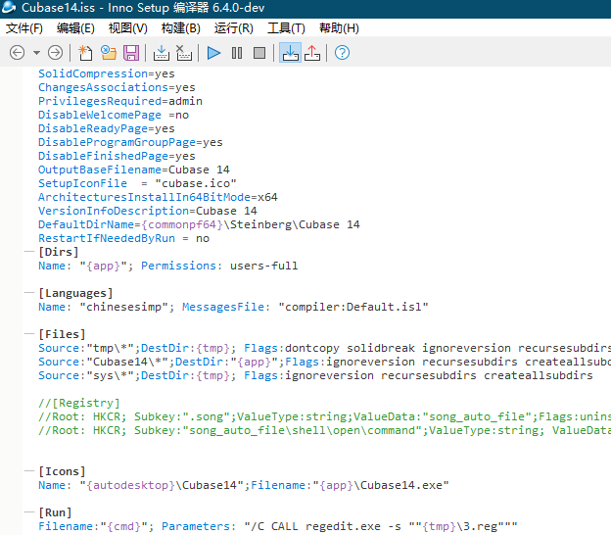Viewport: 611px width, 535px height.
Task: Click the [Dirs] section header text
Action: 59,252
